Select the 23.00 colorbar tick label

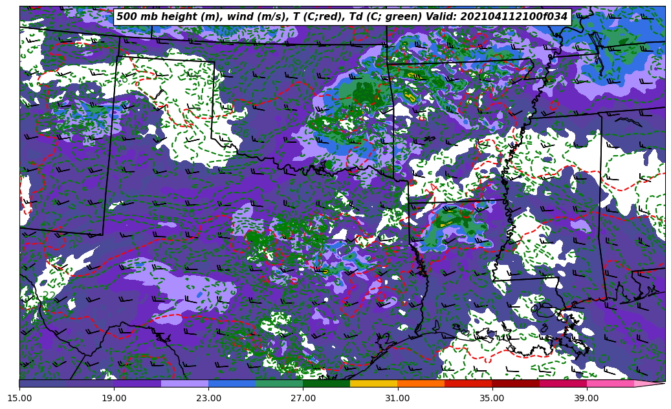pos(208,398)
